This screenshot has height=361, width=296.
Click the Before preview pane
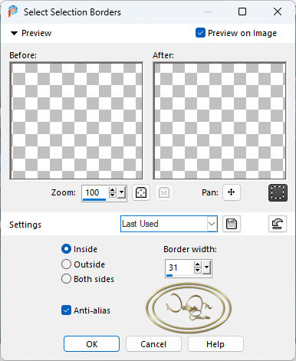tap(76, 120)
